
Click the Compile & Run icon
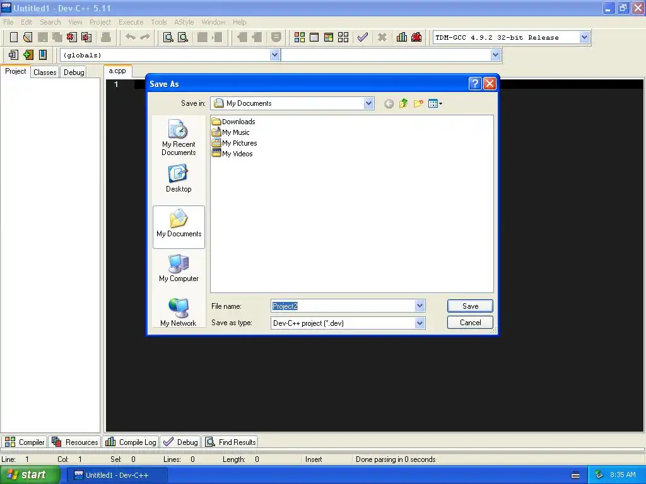point(328,37)
